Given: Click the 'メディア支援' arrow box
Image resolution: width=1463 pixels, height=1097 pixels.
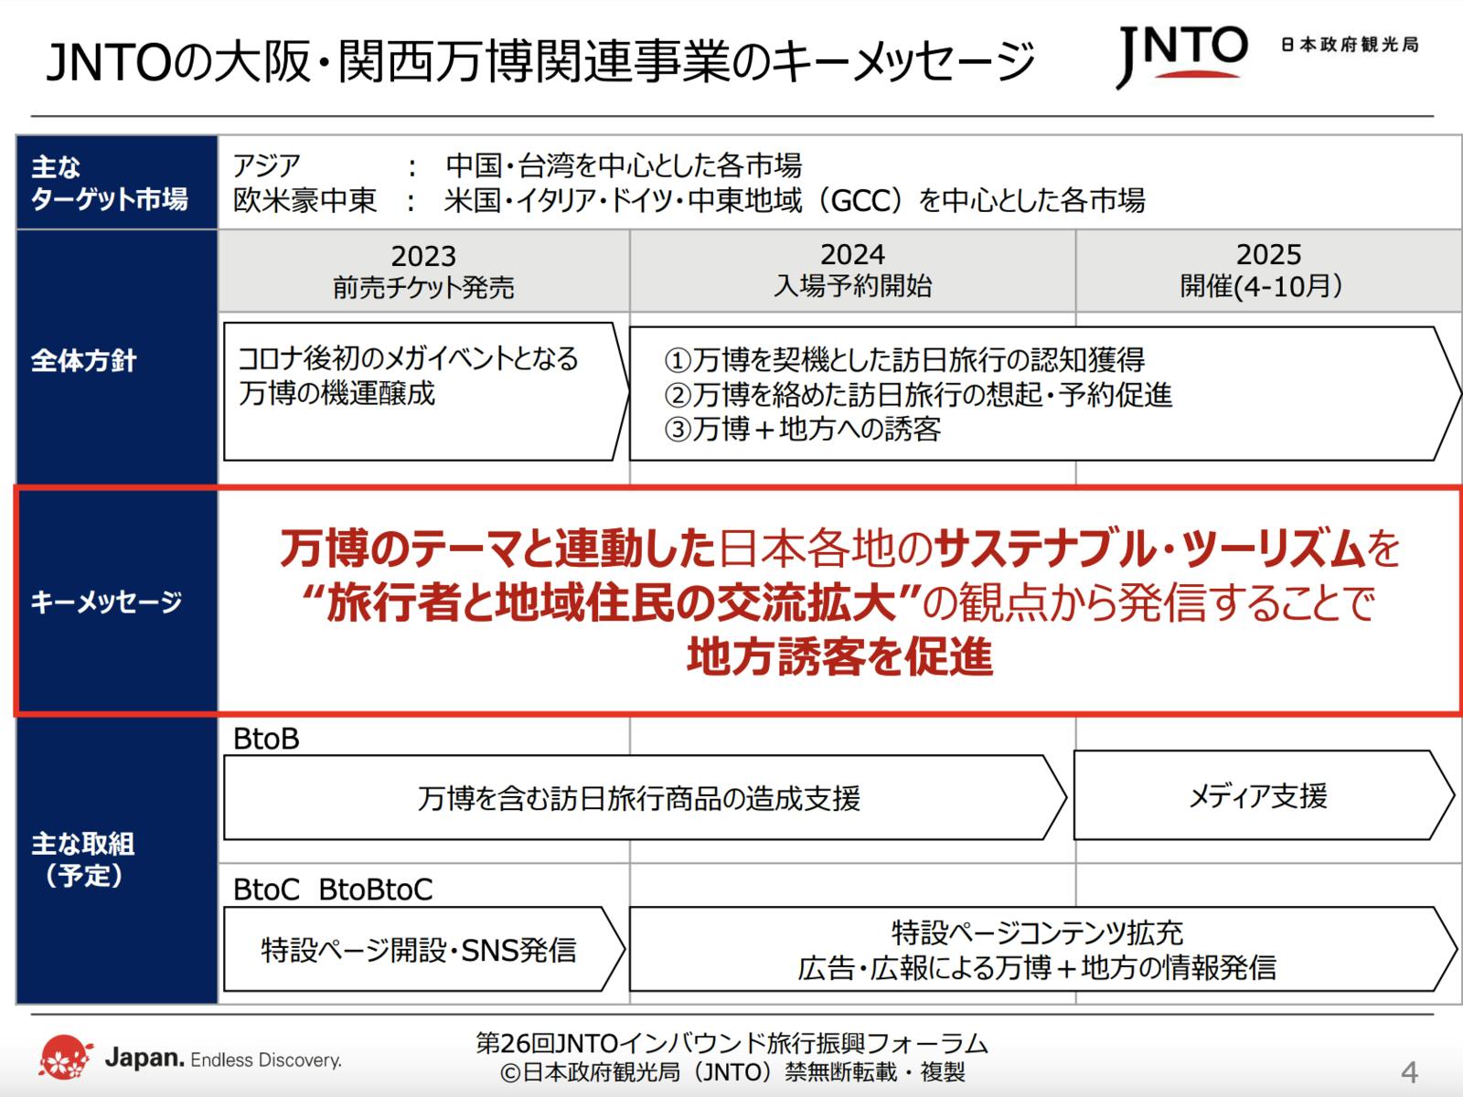Looking at the screenshot, I should [1264, 795].
